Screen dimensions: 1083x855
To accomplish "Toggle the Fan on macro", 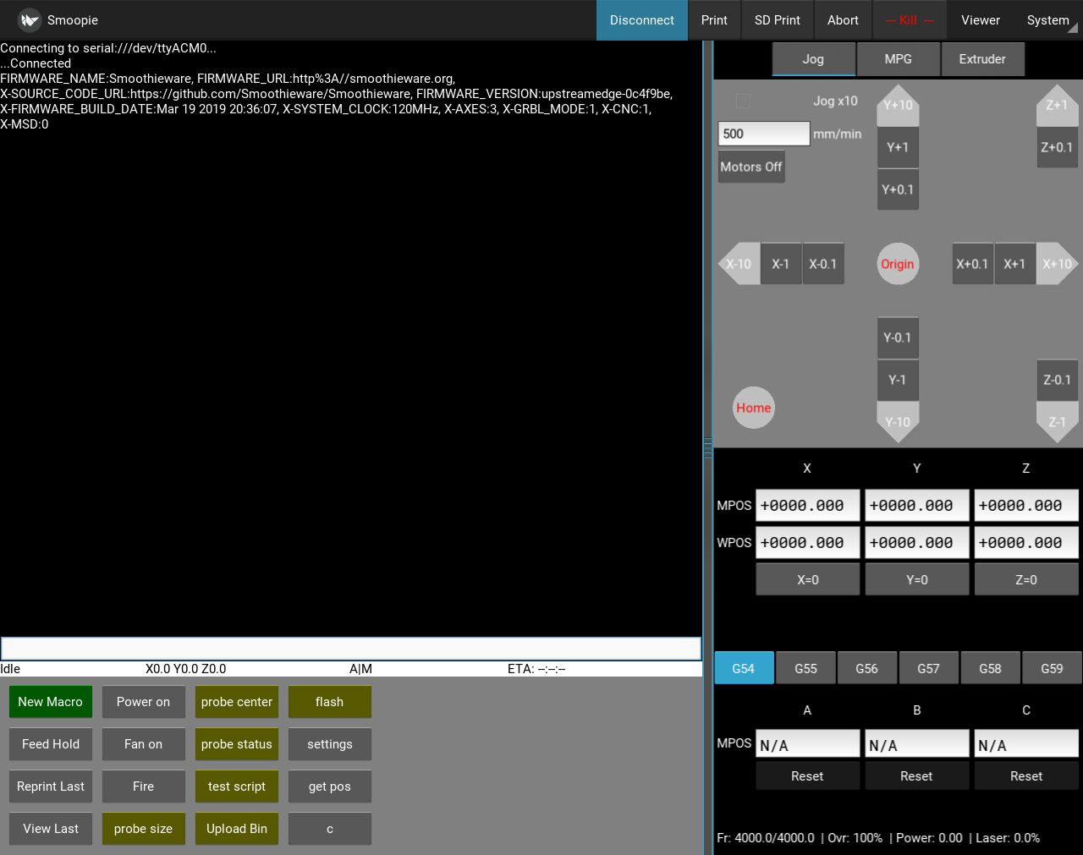I will [x=143, y=744].
